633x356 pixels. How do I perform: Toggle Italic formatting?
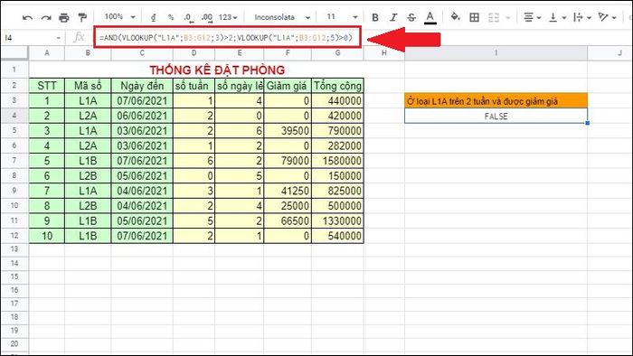[x=393, y=17]
